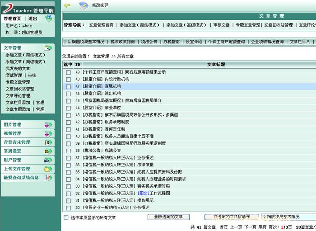Filter by 税收政策指南 category
The width and height of the screenshot is (316, 231).
click(122, 42)
